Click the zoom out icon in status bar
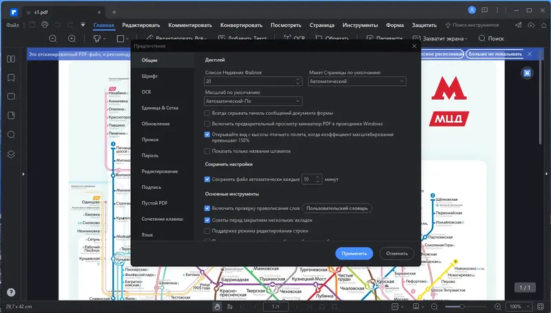The height and width of the screenshot is (313, 551). [435, 307]
